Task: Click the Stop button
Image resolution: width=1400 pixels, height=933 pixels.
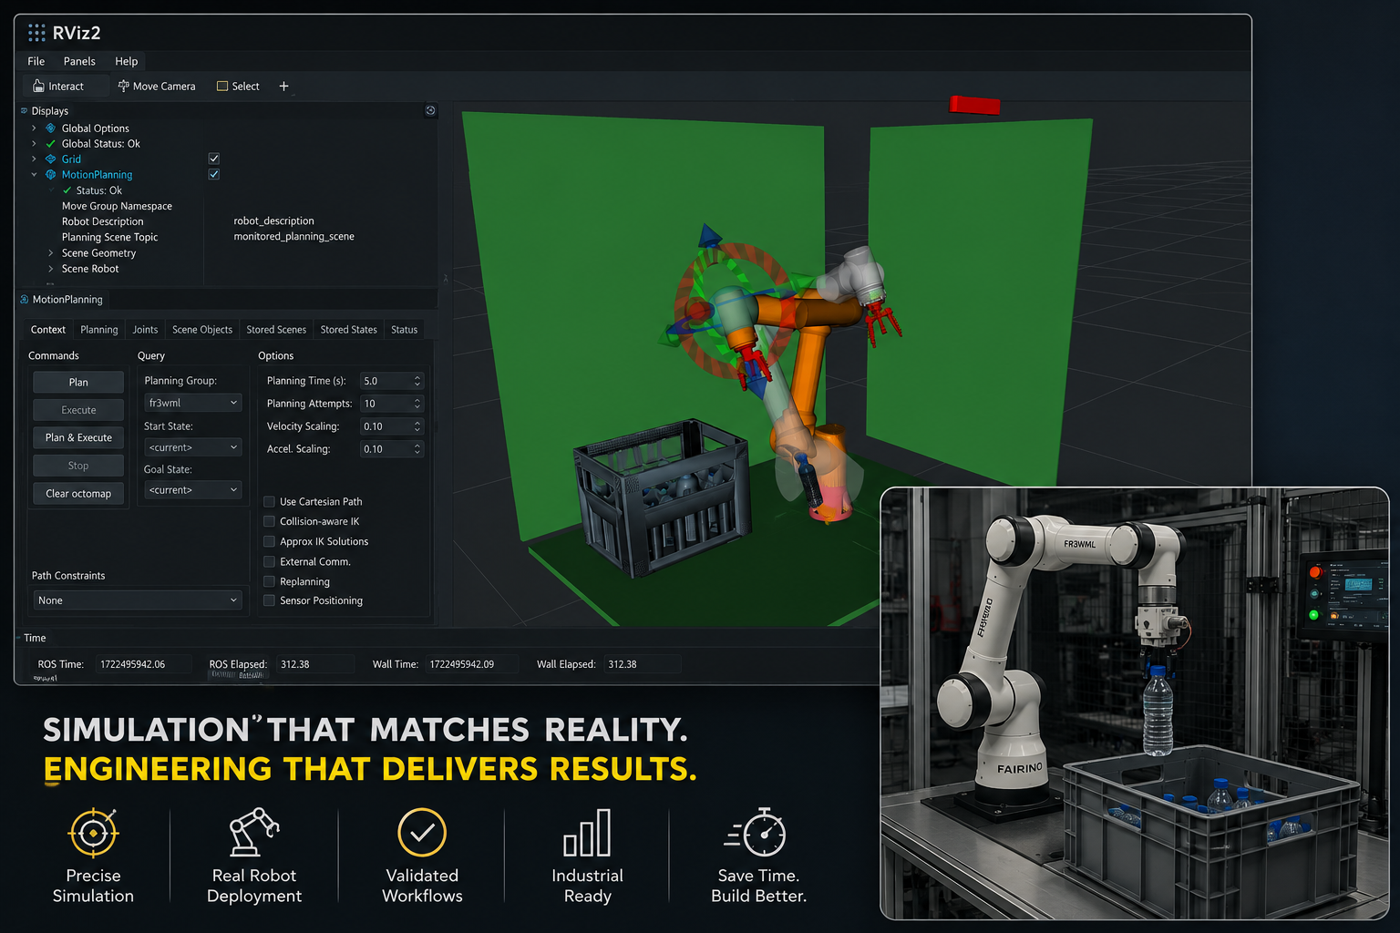Action: point(78,466)
